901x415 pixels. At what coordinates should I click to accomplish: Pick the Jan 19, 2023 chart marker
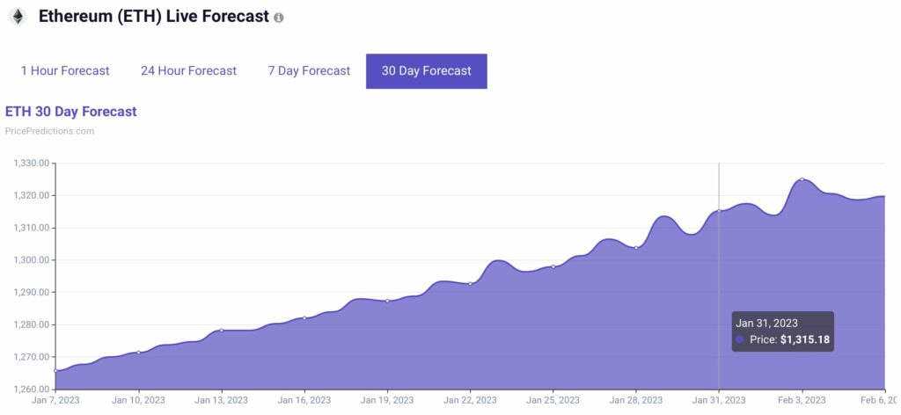click(387, 301)
